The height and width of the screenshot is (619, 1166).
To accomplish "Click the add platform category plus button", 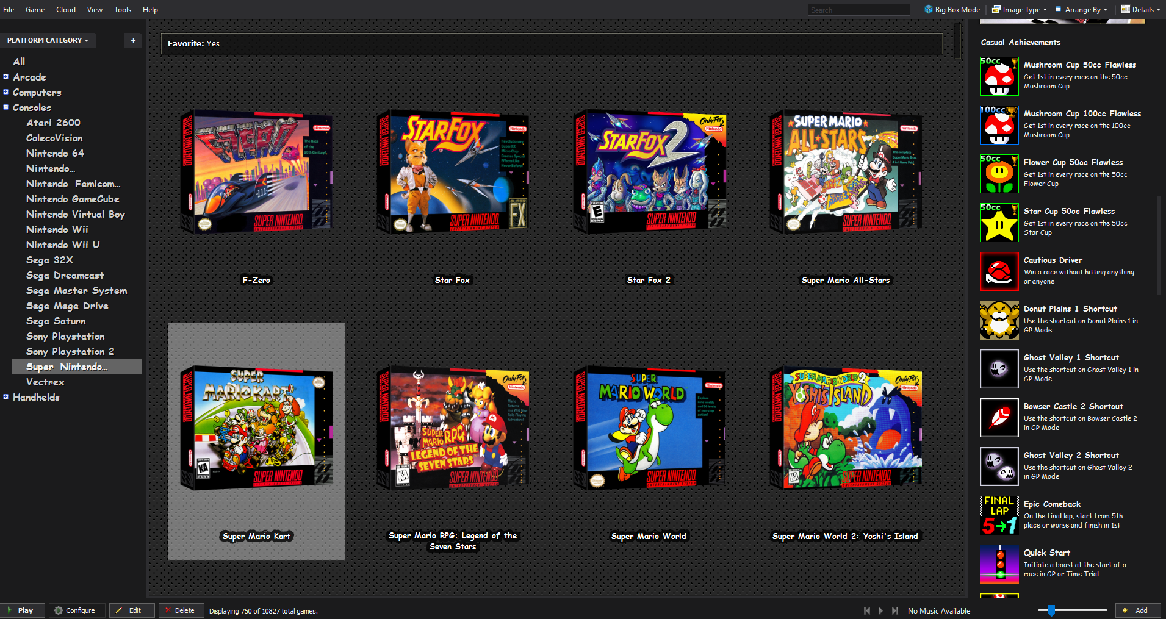I will coord(133,40).
